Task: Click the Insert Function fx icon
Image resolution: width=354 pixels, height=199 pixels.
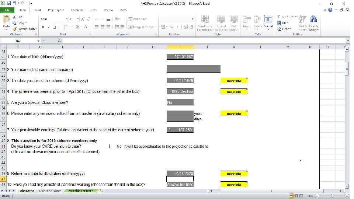Action: 59,41
